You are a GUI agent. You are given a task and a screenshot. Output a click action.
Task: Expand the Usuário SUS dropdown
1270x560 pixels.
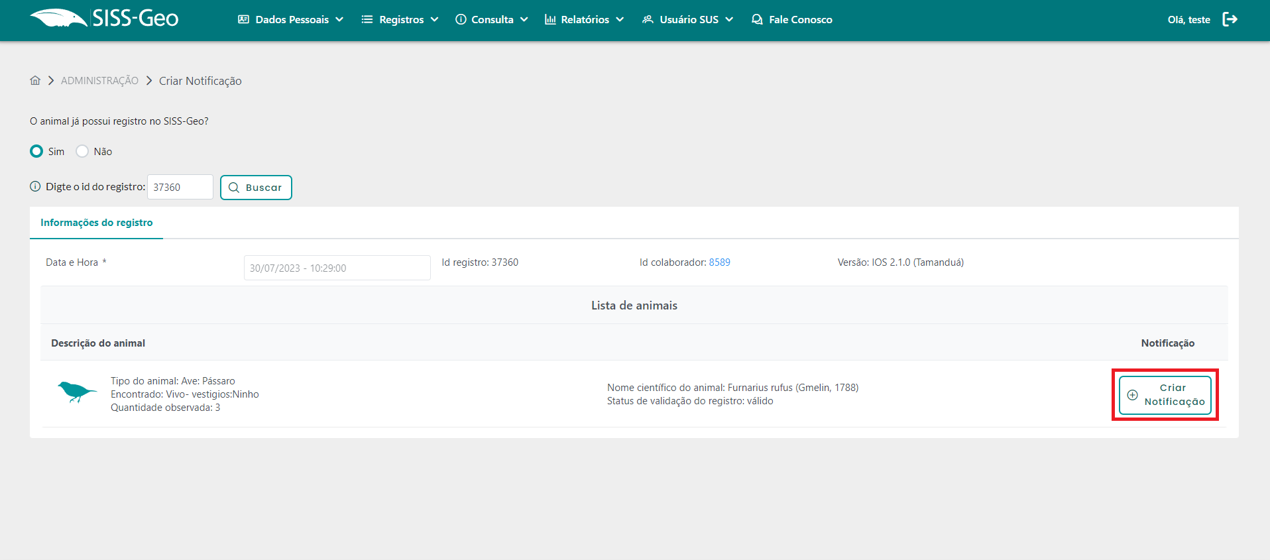tap(688, 20)
